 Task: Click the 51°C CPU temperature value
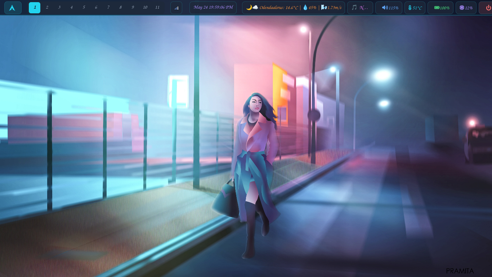point(417,8)
